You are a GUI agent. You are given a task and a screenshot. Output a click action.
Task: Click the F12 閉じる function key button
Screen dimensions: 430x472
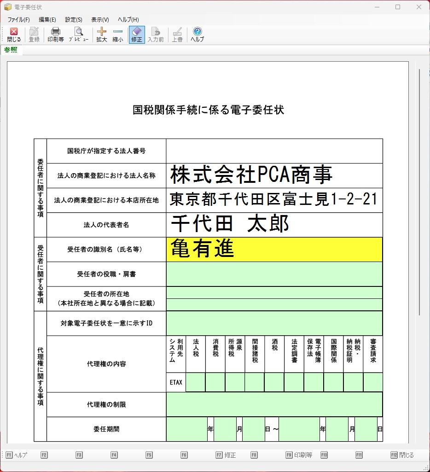click(x=402, y=455)
